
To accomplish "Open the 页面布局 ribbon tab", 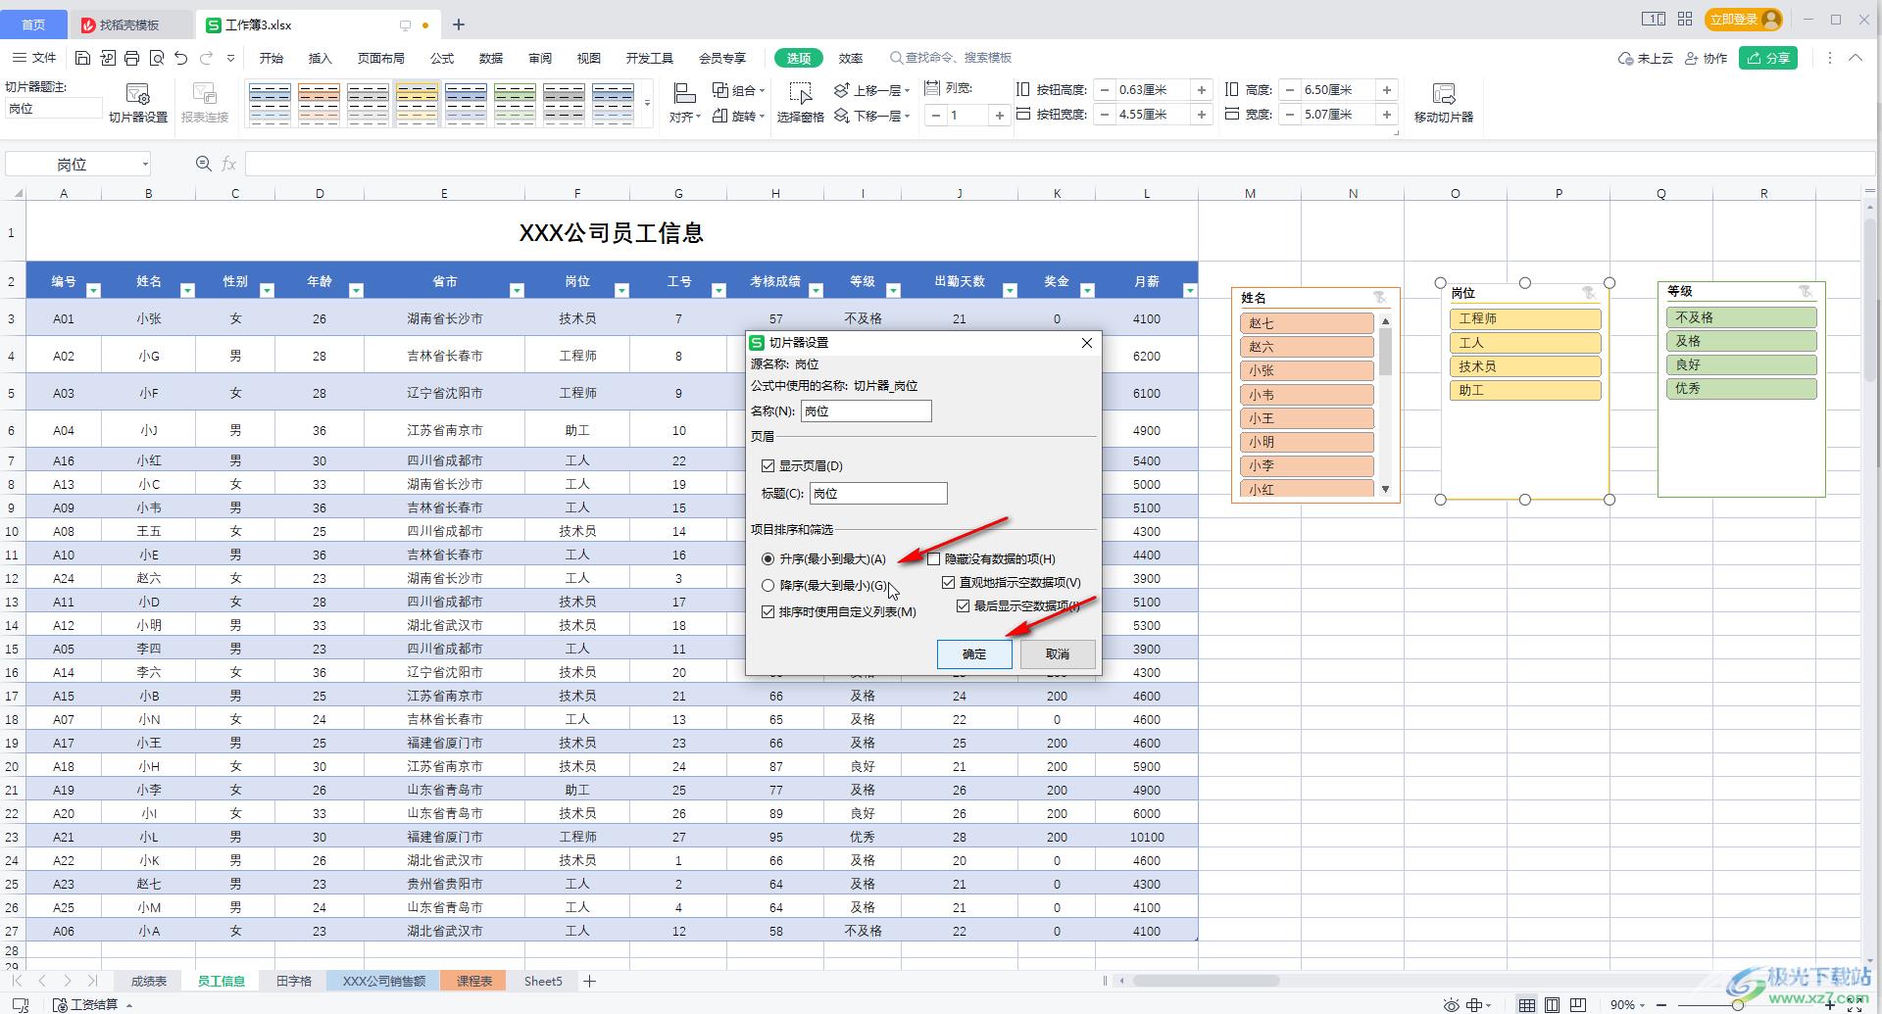I will click(381, 58).
